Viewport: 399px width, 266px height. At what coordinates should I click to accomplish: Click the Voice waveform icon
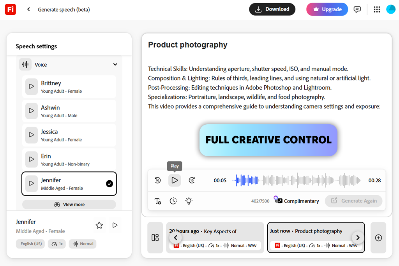tap(25, 64)
